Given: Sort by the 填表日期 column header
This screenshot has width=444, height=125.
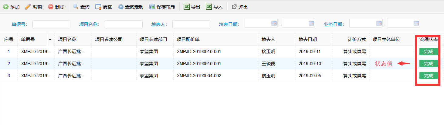Looking at the screenshot, I should click(308, 40).
